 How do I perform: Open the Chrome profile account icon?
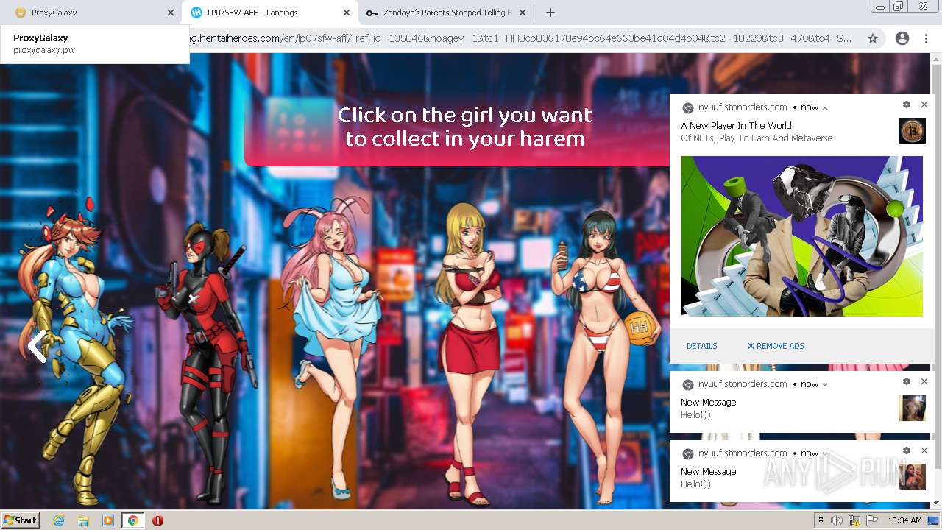tap(902, 38)
